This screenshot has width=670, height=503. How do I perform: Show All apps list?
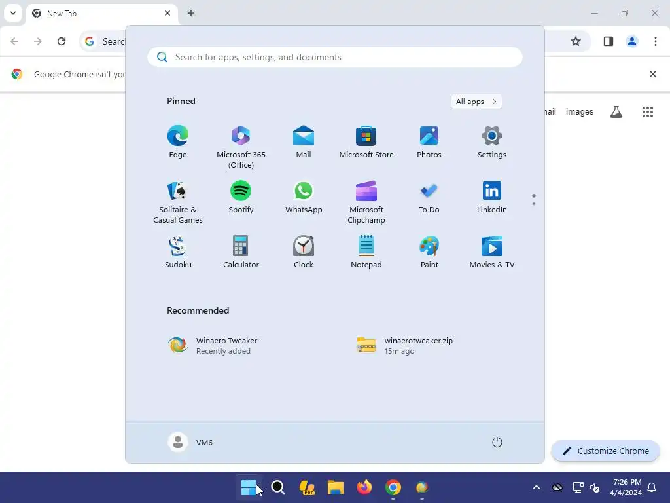476,102
